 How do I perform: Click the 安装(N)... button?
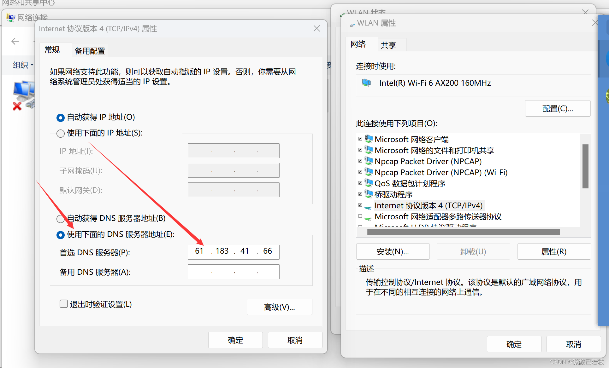(393, 251)
